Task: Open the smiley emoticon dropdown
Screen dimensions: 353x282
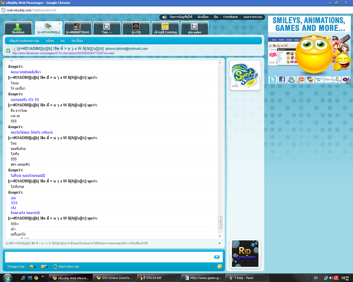Action: [x=33, y=267]
